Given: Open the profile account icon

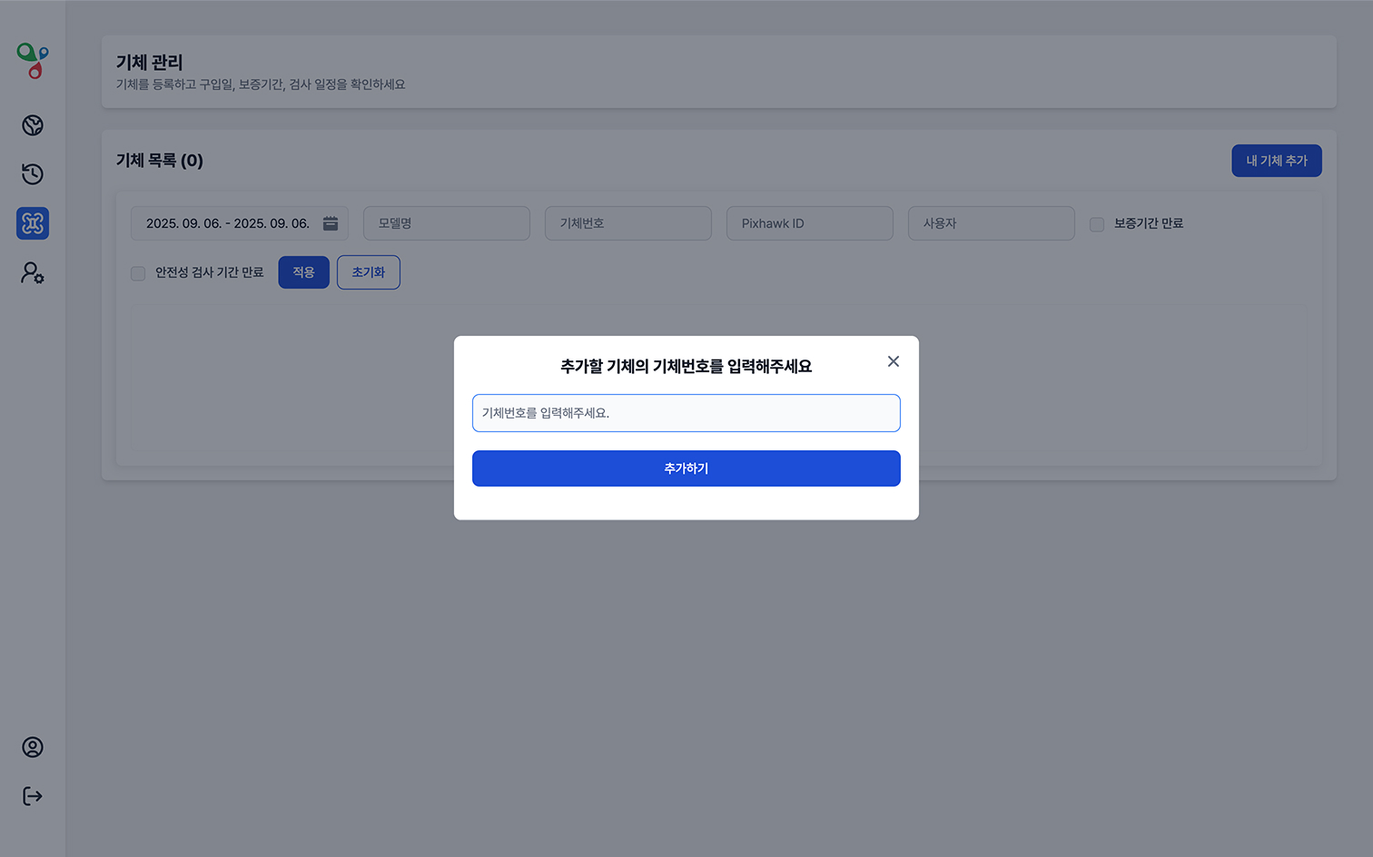Looking at the screenshot, I should (x=33, y=747).
